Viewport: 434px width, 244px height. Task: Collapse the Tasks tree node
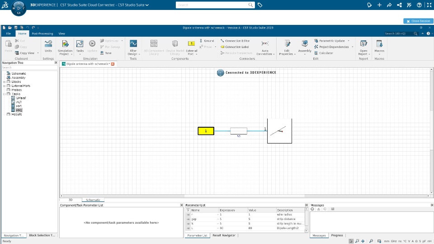4,94
